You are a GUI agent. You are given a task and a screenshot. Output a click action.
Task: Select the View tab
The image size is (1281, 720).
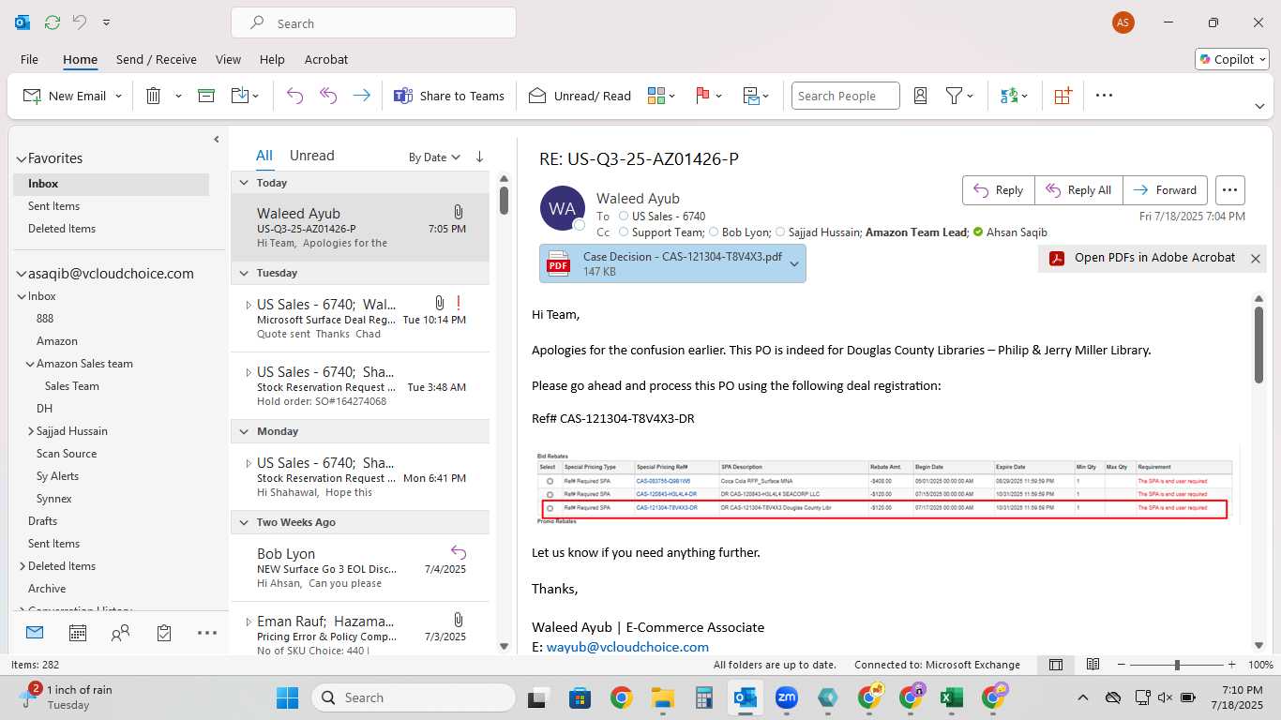click(x=228, y=59)
